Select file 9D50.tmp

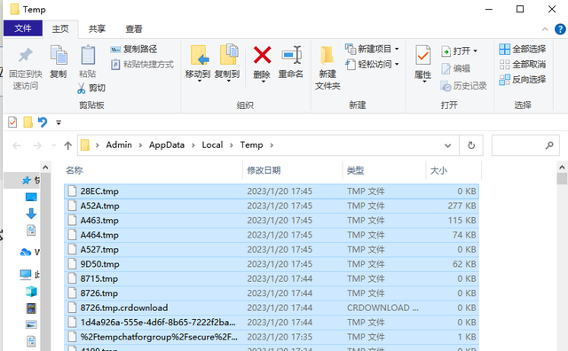(x=272, y=264)
